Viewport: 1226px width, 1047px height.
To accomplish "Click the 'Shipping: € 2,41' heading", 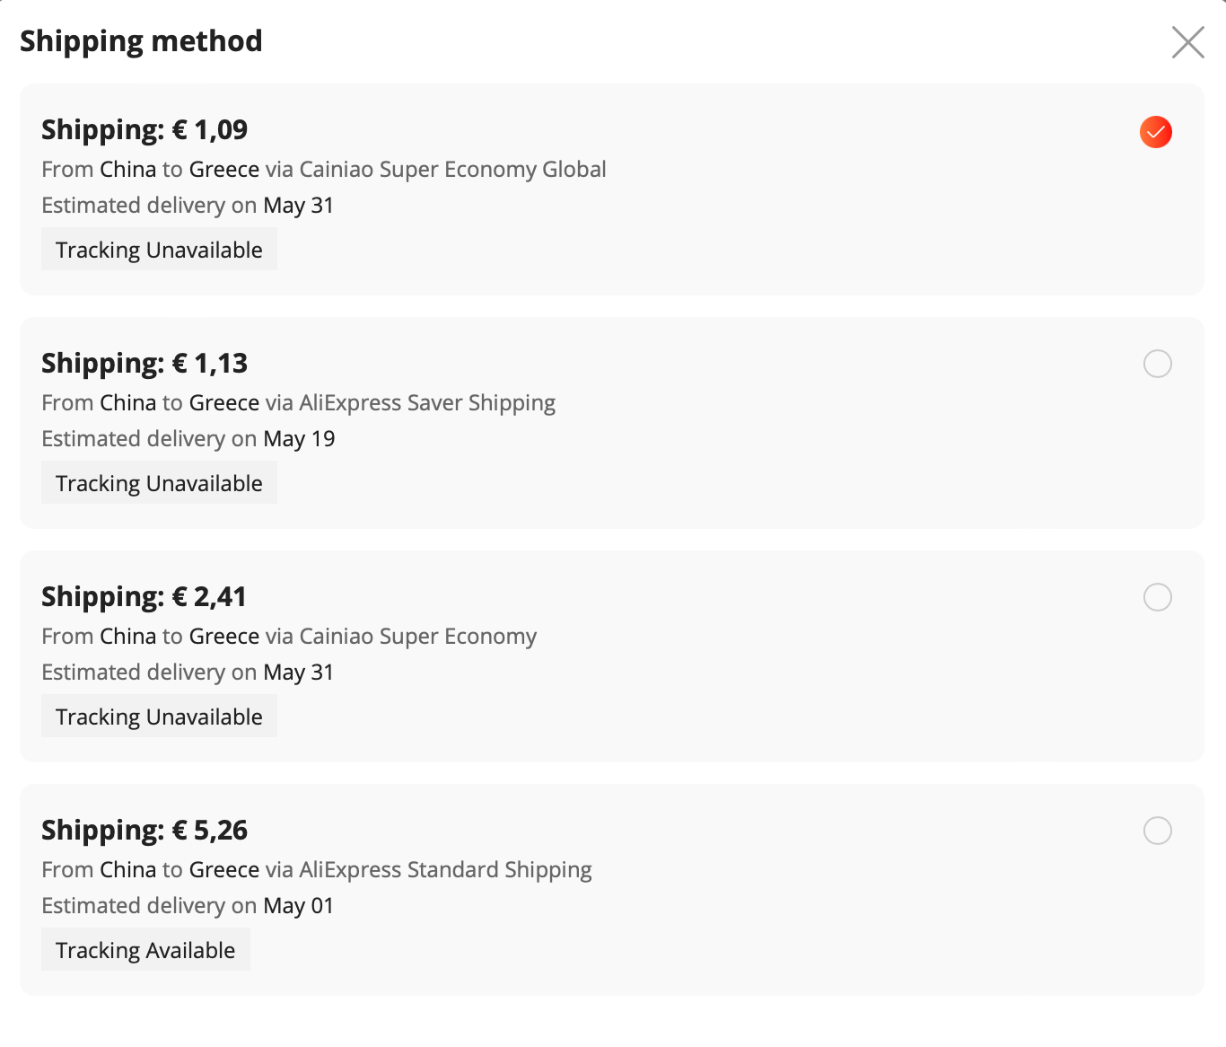I will 144,597.
